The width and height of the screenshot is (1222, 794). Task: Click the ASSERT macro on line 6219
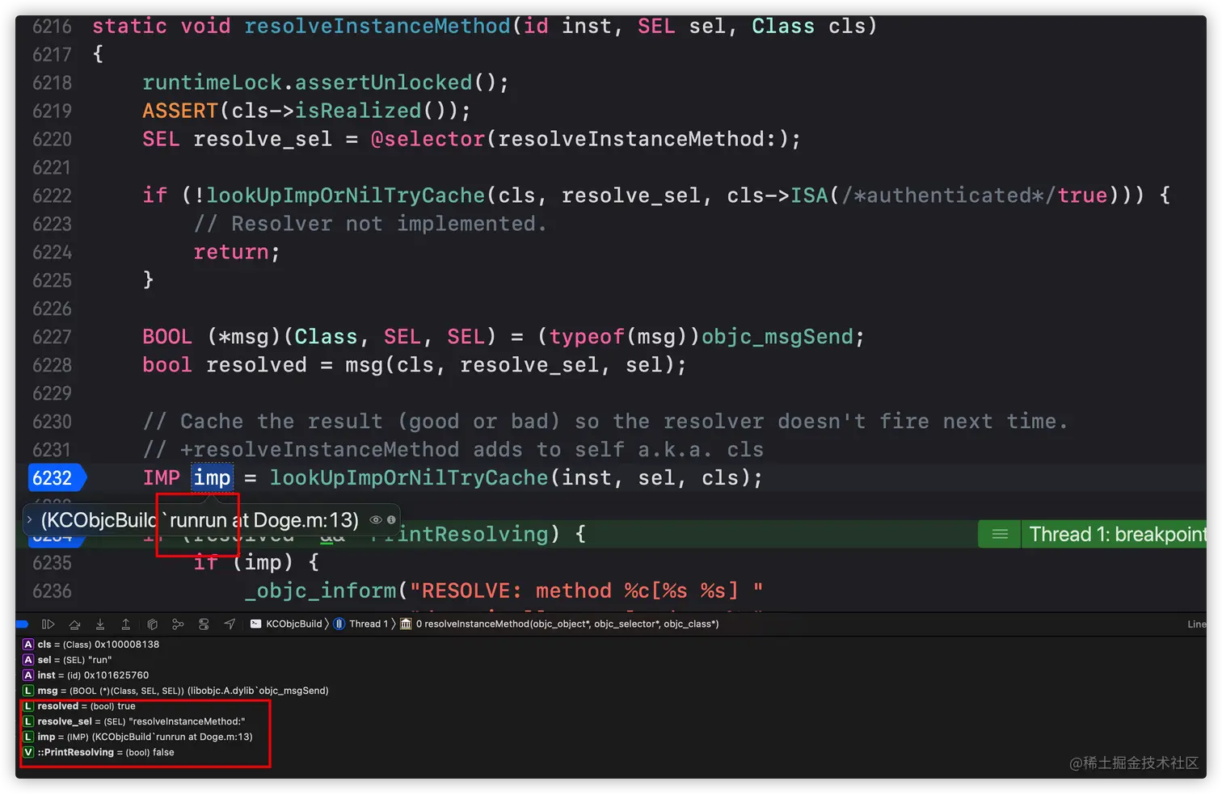(180, 111)
